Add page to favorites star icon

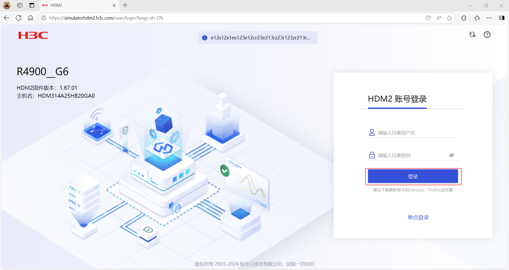pos(449,18)
